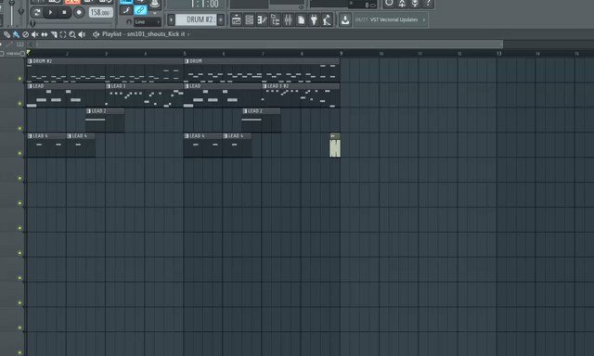Image resolution: width=594 pixels, height=356 pixels.
Task: Click bar 9 on the timeline ruler
Action: (341, 54)
